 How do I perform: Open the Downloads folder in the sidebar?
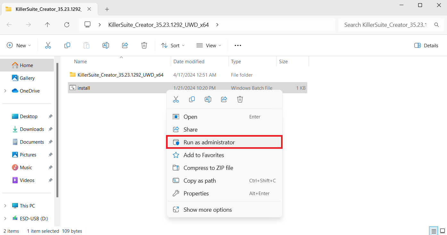click(x=32, y=129)
